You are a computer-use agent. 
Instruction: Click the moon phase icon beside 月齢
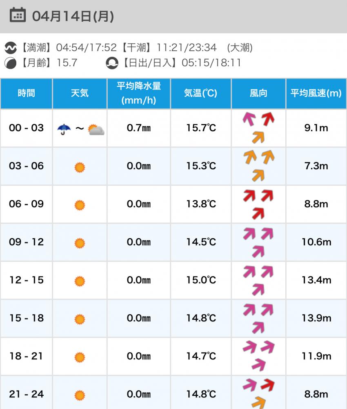click(x=10, y=63)
